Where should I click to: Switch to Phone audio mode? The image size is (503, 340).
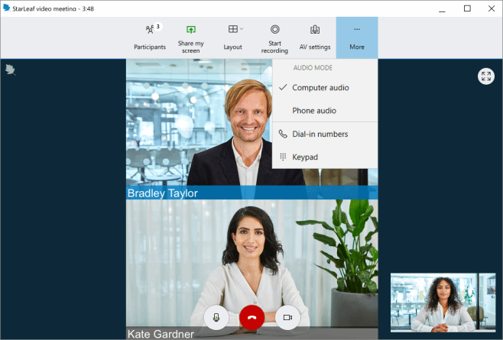[x=313, y=111]
